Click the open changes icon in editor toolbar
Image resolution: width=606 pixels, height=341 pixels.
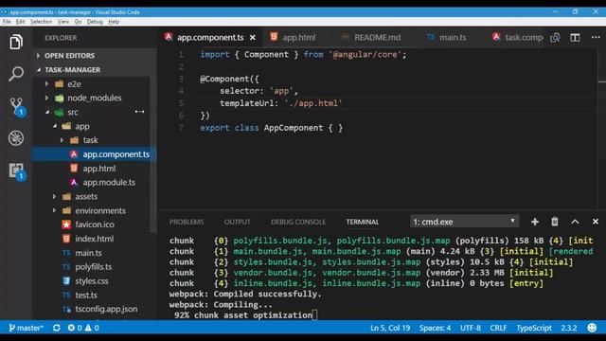[555, 38]
